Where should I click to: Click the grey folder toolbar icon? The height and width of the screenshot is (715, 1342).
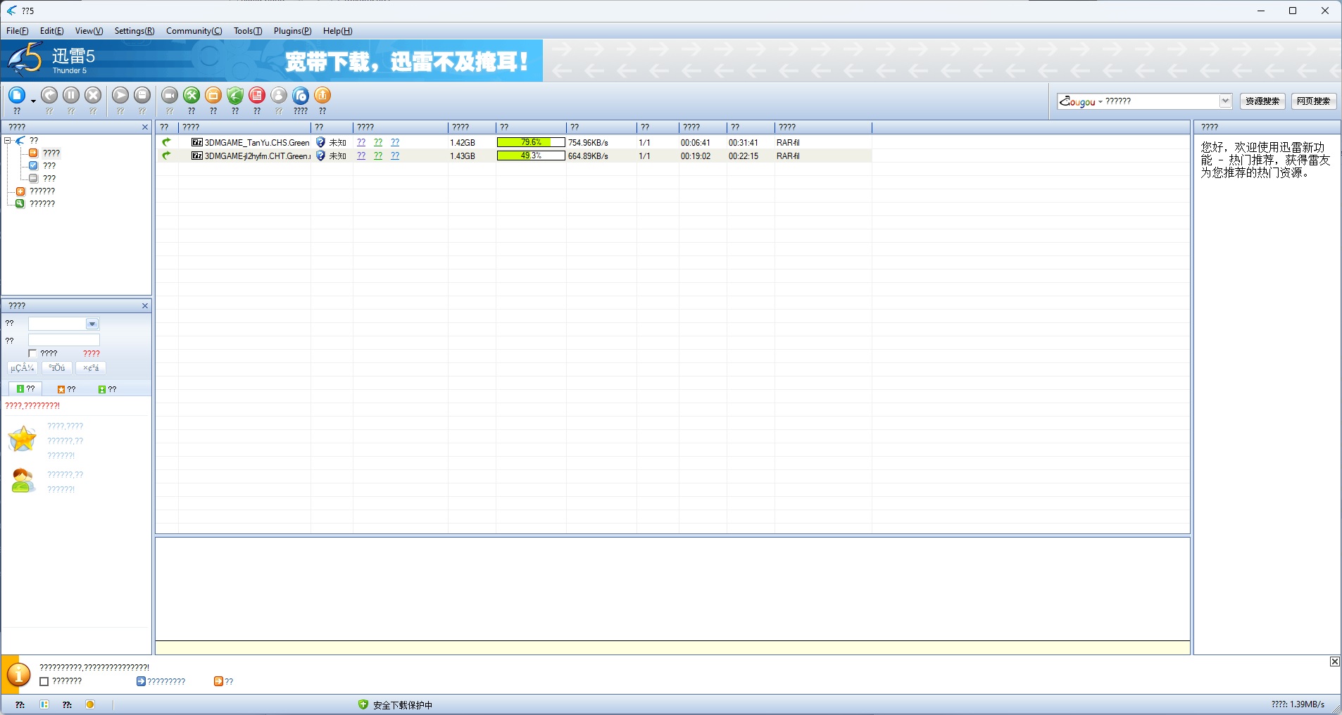[142, 95]
